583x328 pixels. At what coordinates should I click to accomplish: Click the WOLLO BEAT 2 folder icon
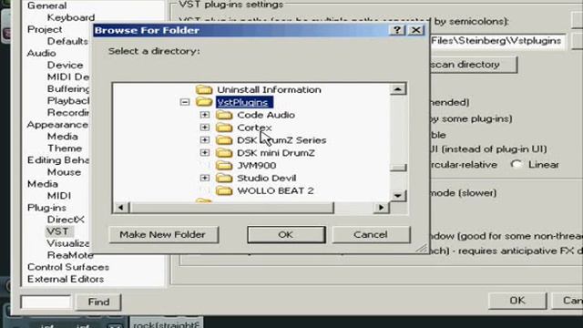[x=224, y=190]
